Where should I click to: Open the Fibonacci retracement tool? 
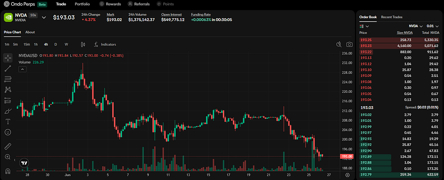(8, 79)
